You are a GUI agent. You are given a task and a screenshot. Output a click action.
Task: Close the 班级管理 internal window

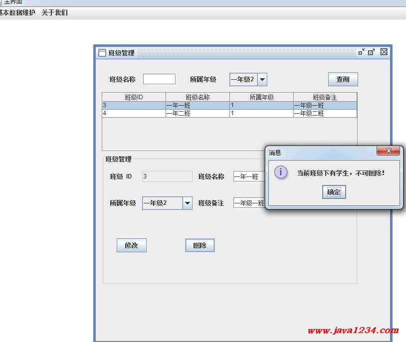pos(384,52)
